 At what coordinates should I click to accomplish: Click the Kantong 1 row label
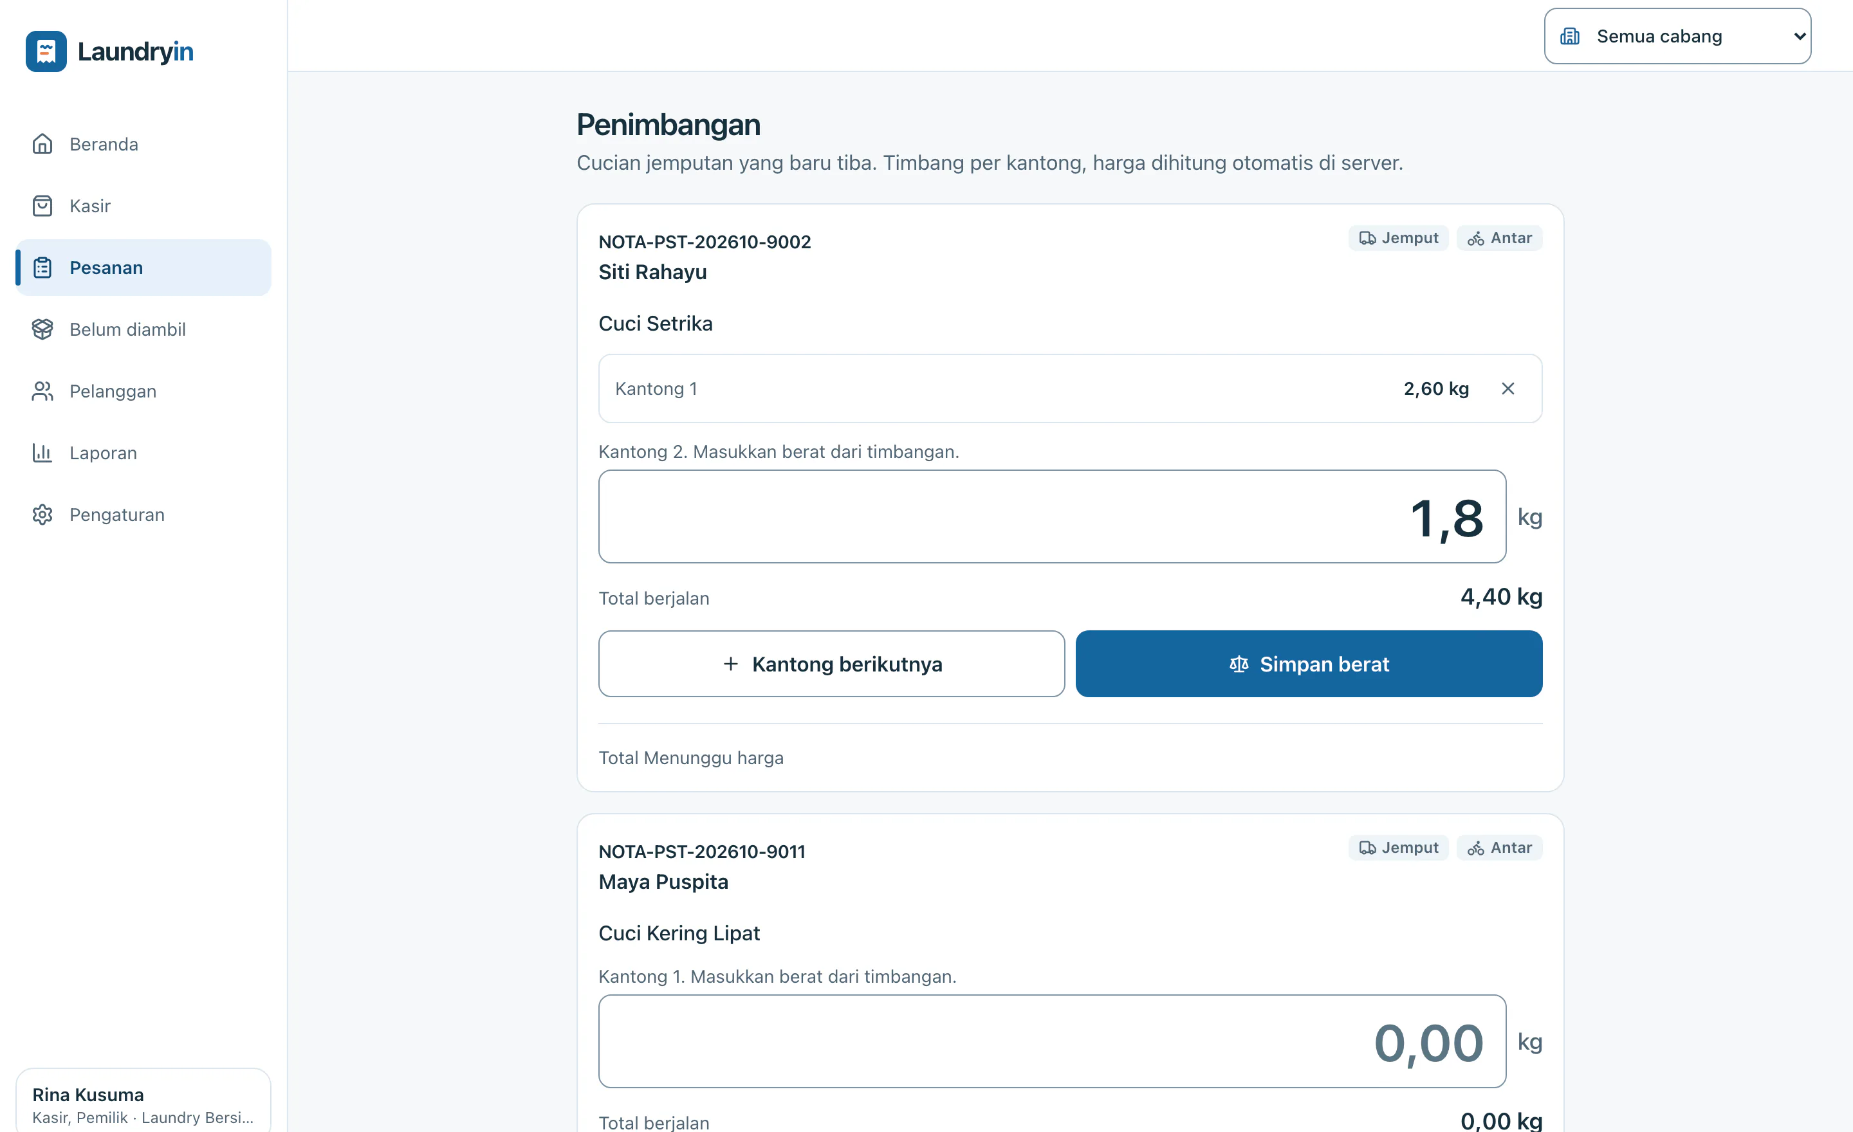click(x=656, y=388)
